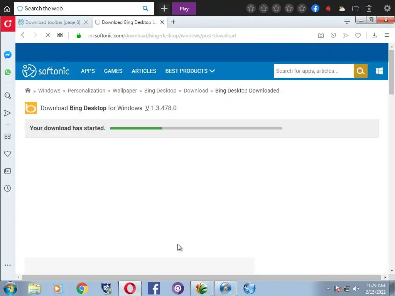The width and height of the screenshot is (395, 296).
Task: Click the Windows platform icon on Softonic
Action: [379, 71]
